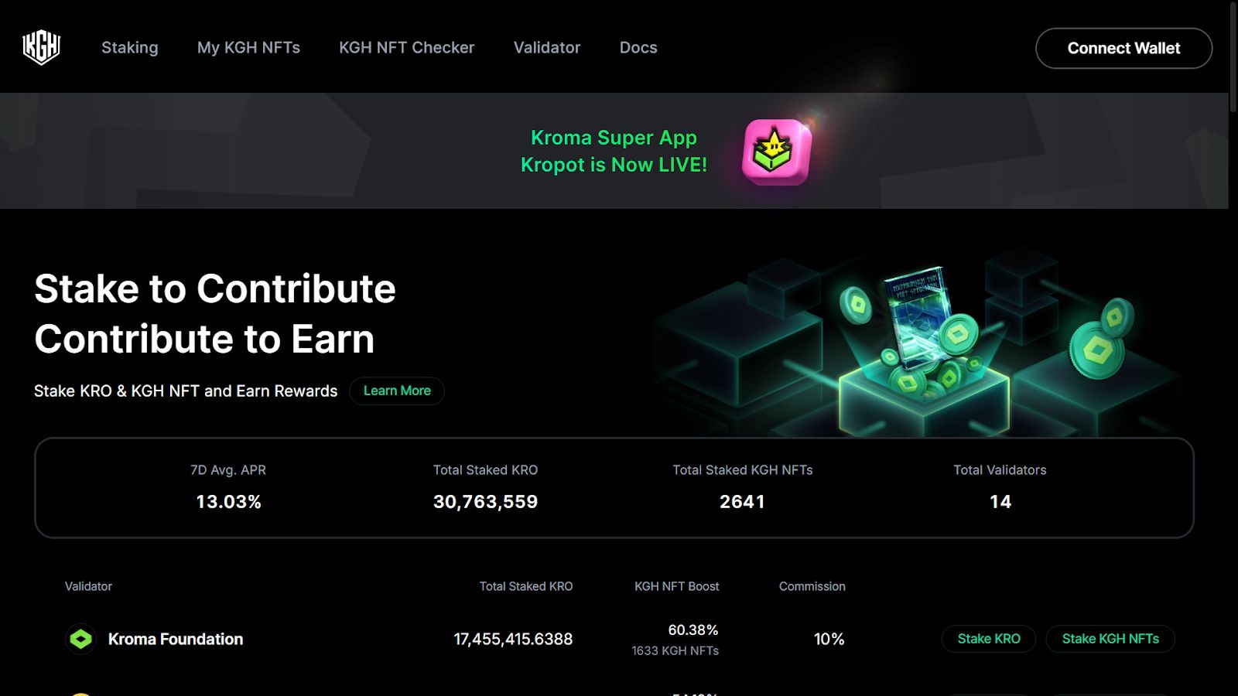Click the Kroma Foundation validator icon
Screen dimensions: 1238x696
[80, 639]
